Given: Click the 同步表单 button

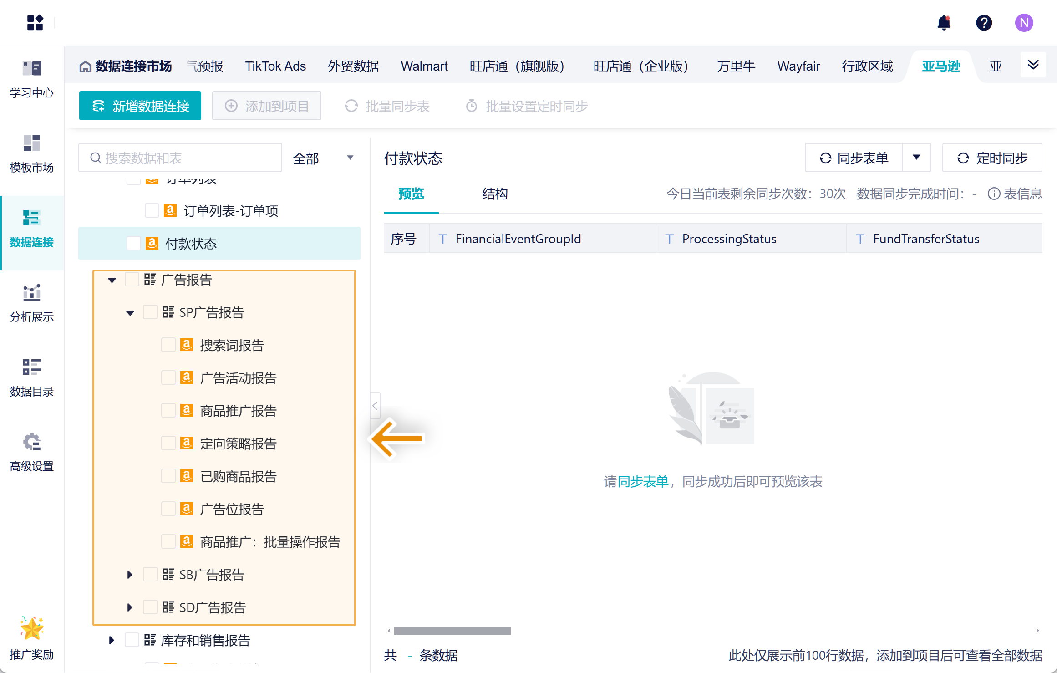Looking at the screenshot, I should pyautogui.click(x=854, y=158).
